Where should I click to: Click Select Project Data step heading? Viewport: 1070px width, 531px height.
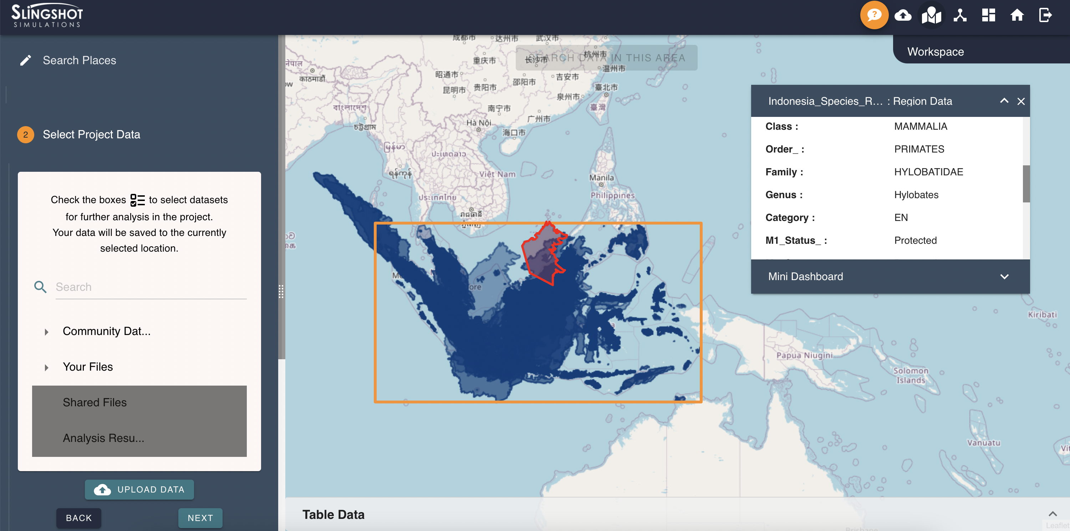[x=91, y=134]
